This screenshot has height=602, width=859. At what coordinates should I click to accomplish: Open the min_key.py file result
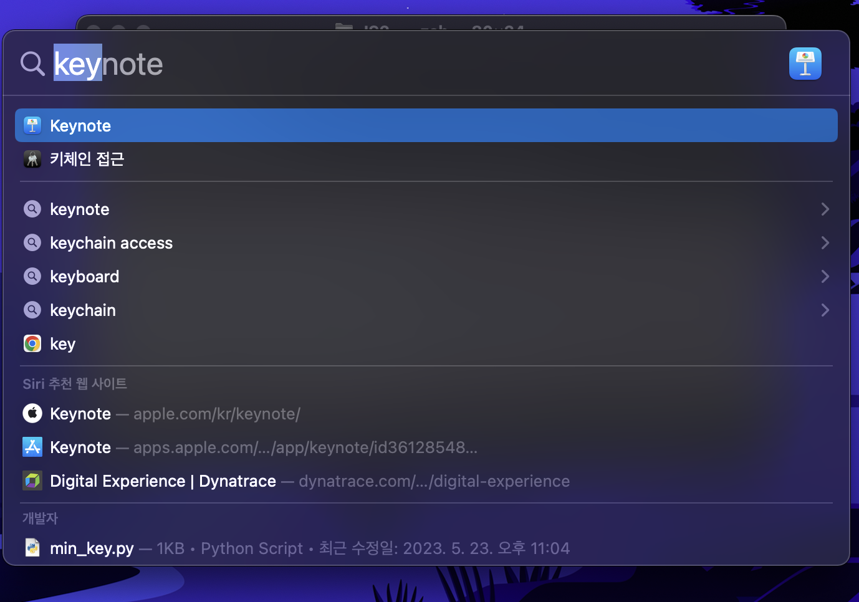tap(426, 548)
